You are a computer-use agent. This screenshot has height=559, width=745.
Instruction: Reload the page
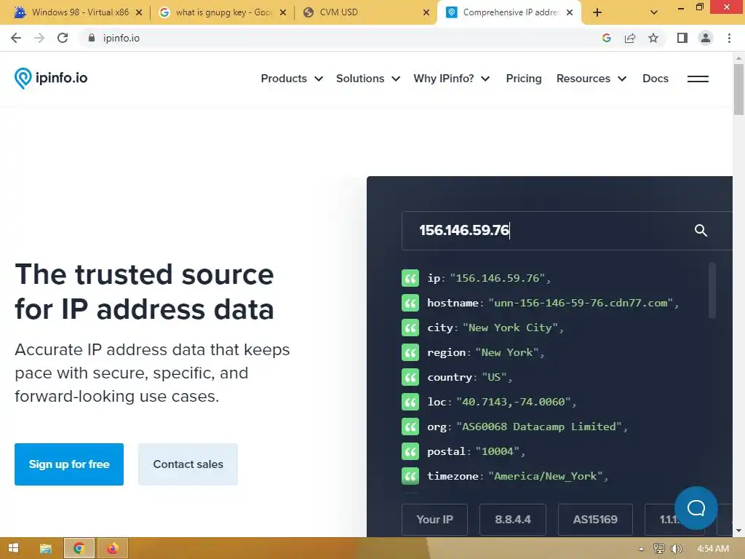click(x=63, y=38)
